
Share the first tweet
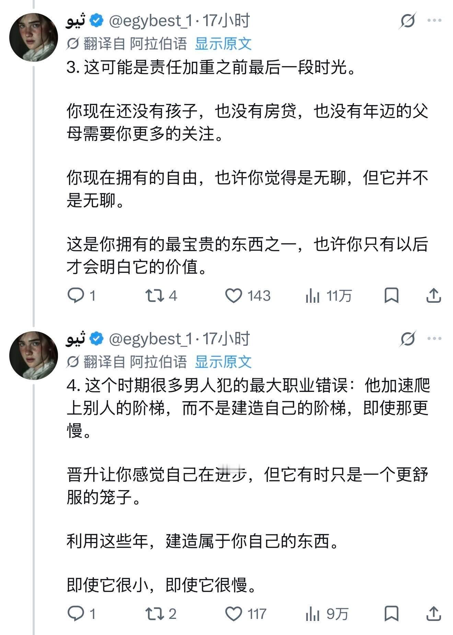433,296
